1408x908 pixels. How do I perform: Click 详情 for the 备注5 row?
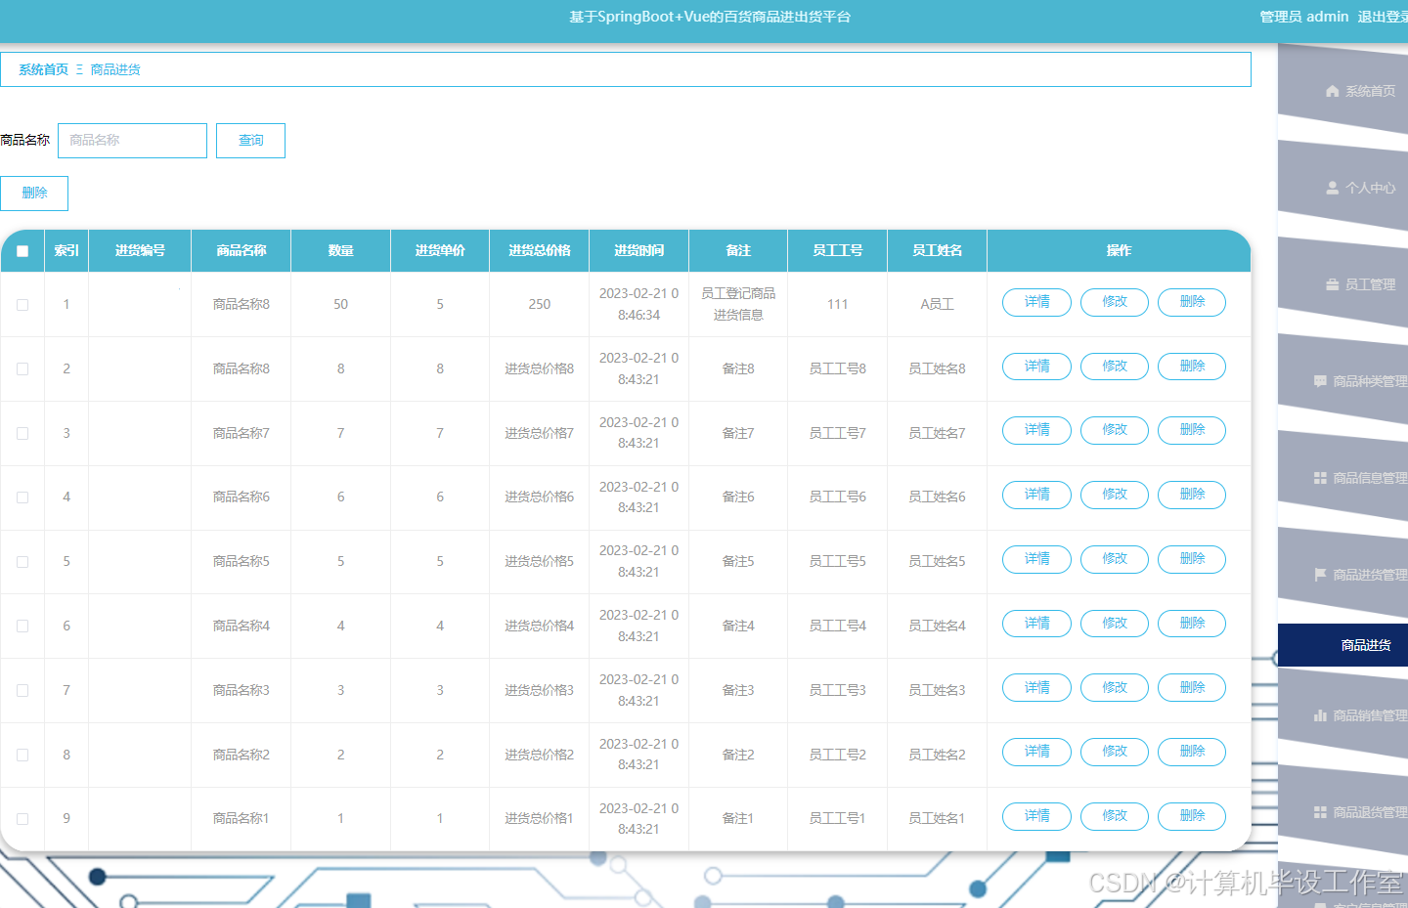pos(1036,559)
